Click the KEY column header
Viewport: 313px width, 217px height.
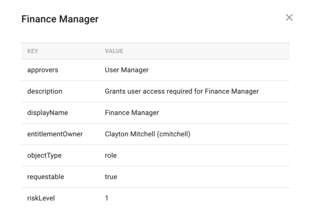tap(33, 51)
